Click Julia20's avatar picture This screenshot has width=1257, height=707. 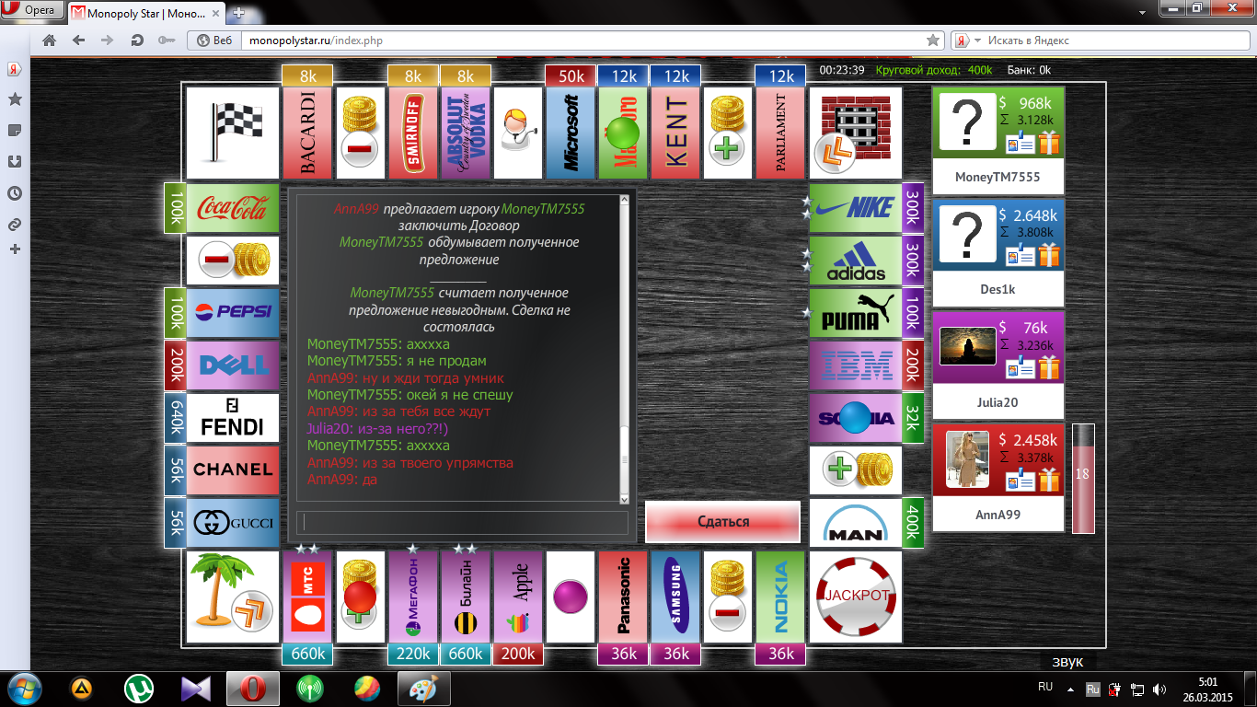click(x=968, y=346)
